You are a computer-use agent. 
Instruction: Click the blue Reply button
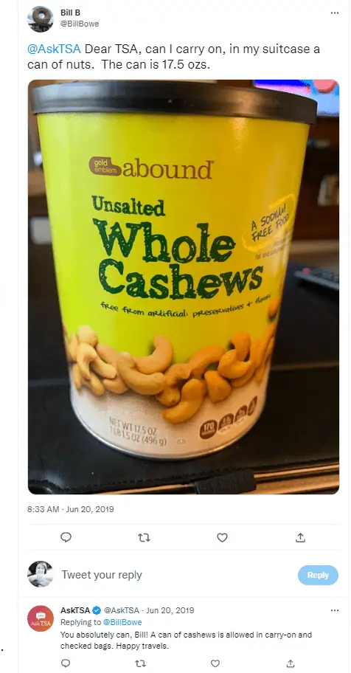pos(318,575)
